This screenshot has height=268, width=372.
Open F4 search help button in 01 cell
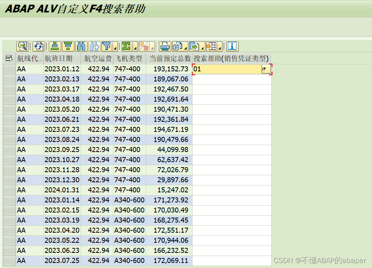(266, 69)
